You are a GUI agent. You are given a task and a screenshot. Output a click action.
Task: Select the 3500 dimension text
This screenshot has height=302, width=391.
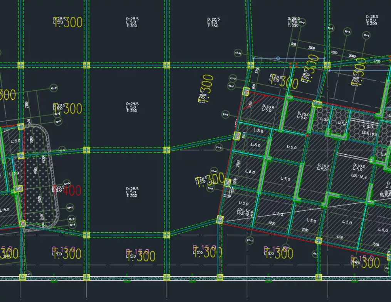coord(376,244)
